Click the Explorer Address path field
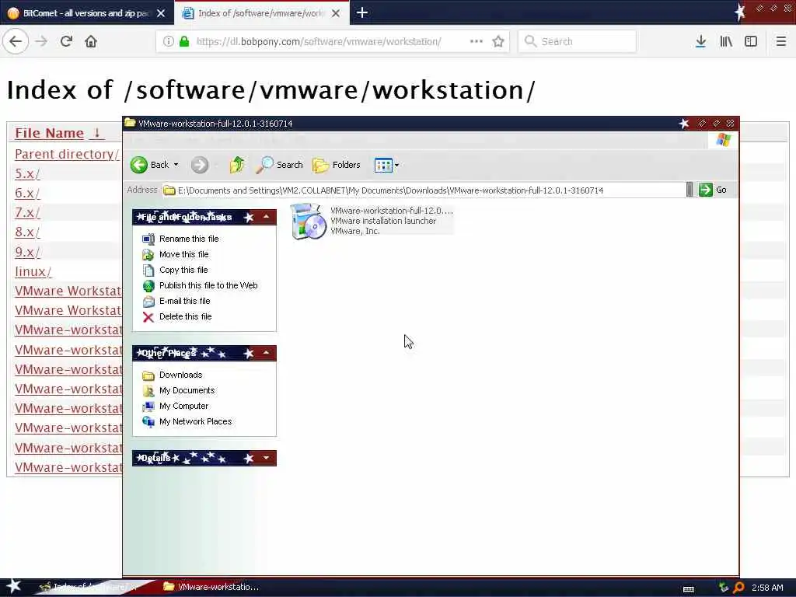Image resolution: width=796 pixels, height=597 pixels. [424, 190]
